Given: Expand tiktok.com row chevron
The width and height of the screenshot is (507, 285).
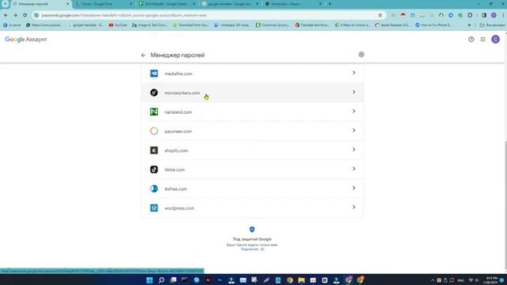Looking at the screenshot, I should click(x=354, y=169).
